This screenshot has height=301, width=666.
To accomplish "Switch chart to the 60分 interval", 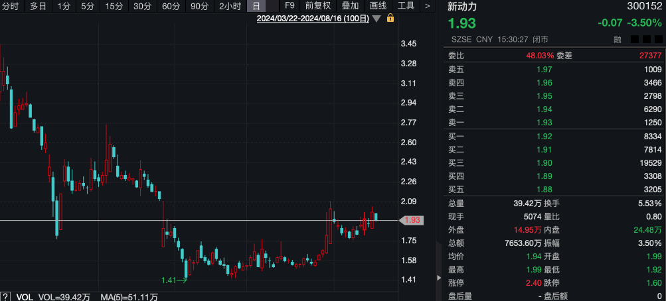I will click(x=171, y=6).
